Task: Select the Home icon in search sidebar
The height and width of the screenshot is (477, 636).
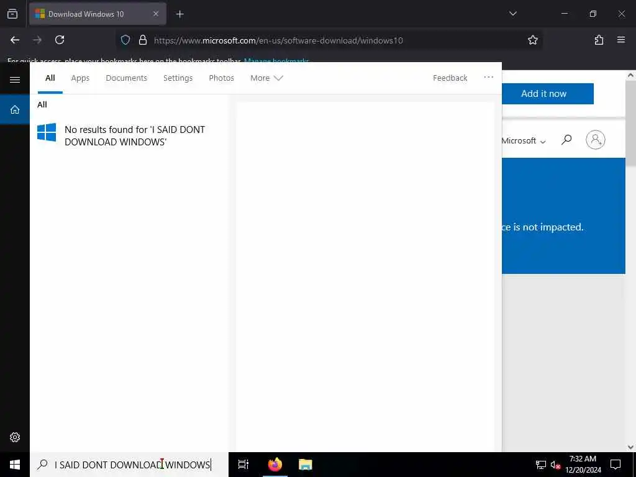Action: pyautogui.click(x=15, y=109)
